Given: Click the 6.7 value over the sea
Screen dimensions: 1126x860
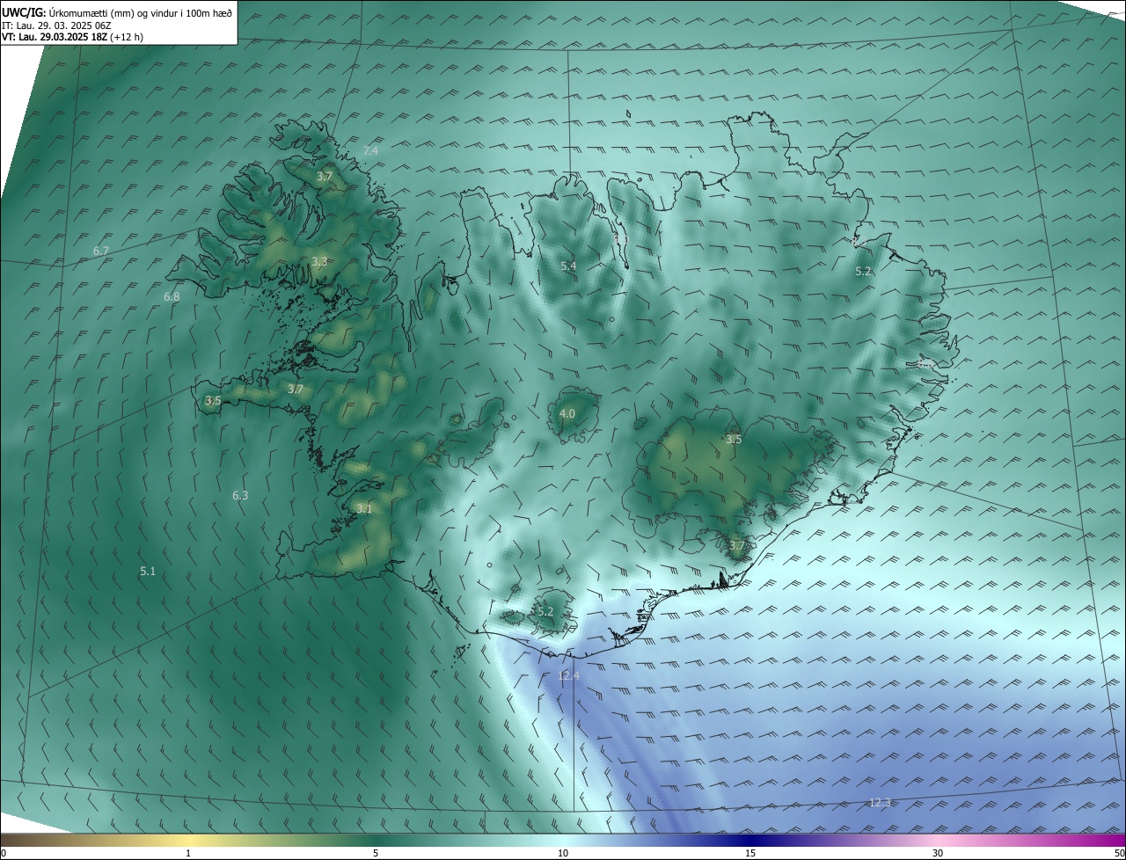Looking at the screenshot, I should [x=101, y=251].
